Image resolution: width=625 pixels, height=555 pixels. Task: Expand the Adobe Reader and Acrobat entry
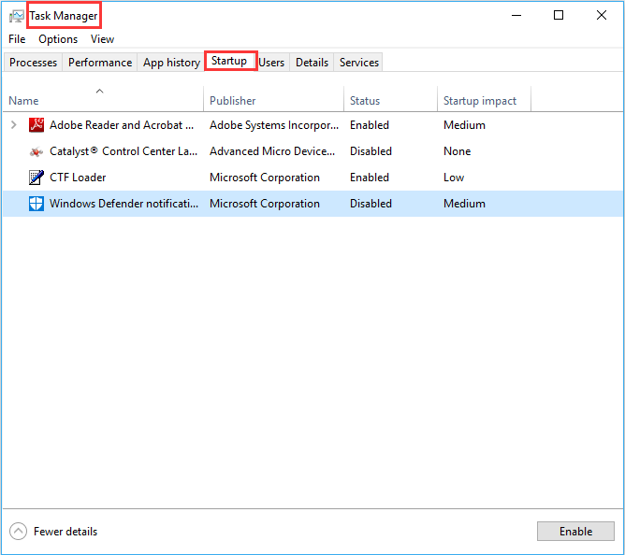click(13, 125)
